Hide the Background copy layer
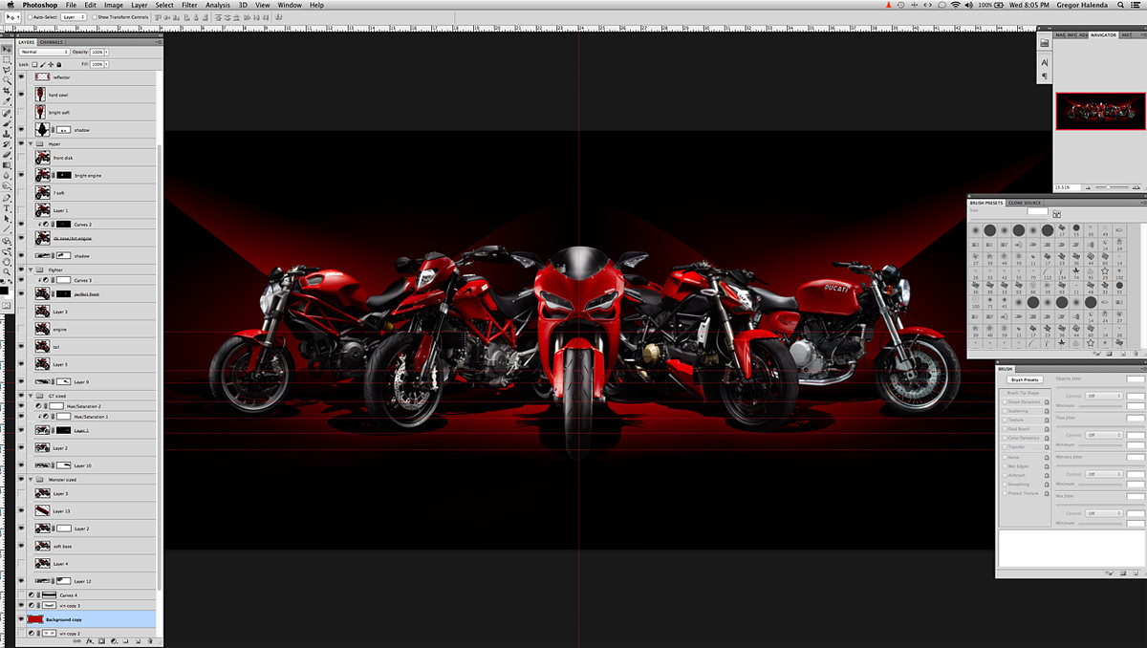This screenshot has height=648, width=1147. click(21, 619)
